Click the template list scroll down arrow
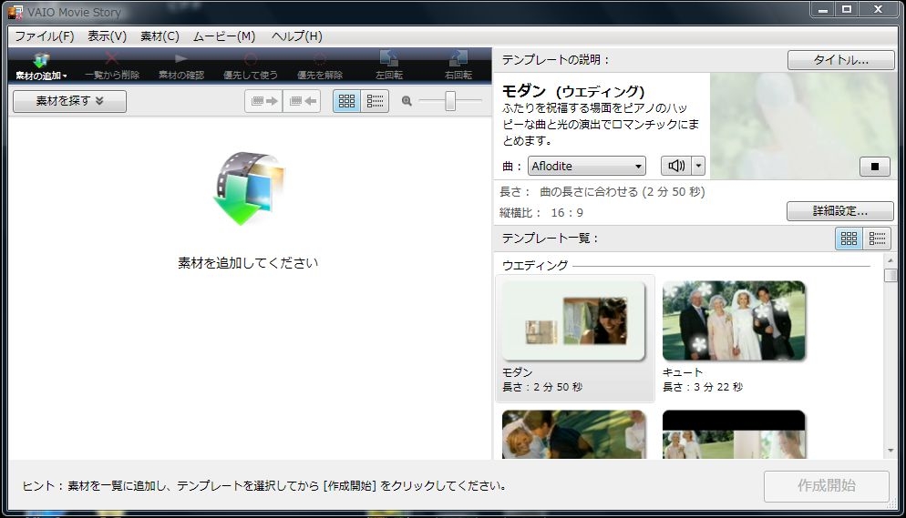Screen dimensions: 906x518 891,451
